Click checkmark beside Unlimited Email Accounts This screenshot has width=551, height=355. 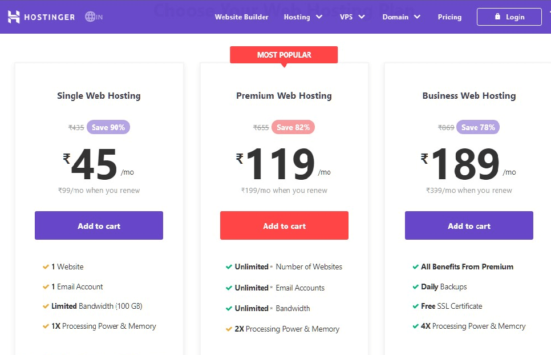click(229, 288)
